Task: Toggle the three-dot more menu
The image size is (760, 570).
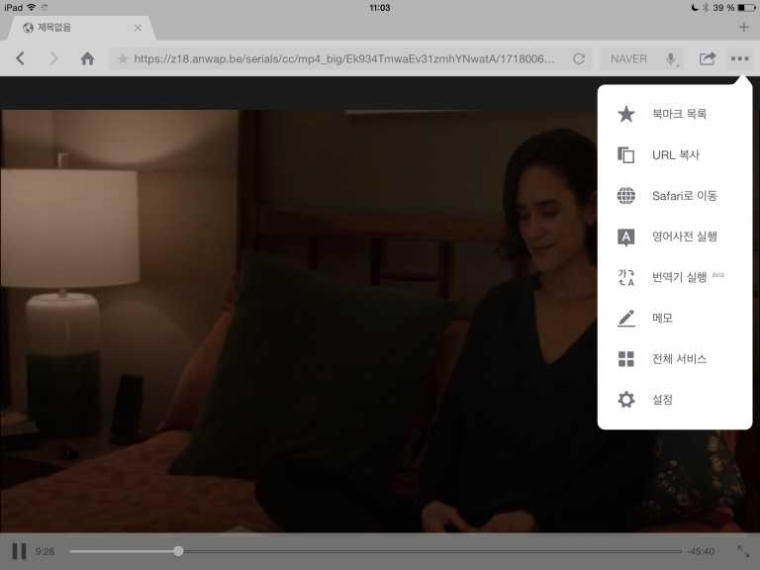Action: [x=739, y=58]
